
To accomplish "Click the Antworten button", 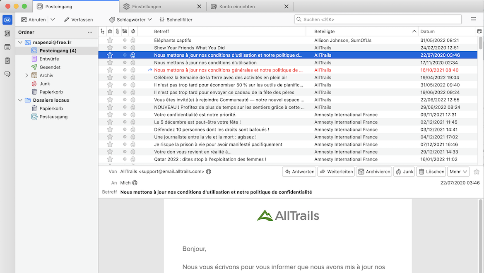I will pyautogui.click(x=299, y=172).
